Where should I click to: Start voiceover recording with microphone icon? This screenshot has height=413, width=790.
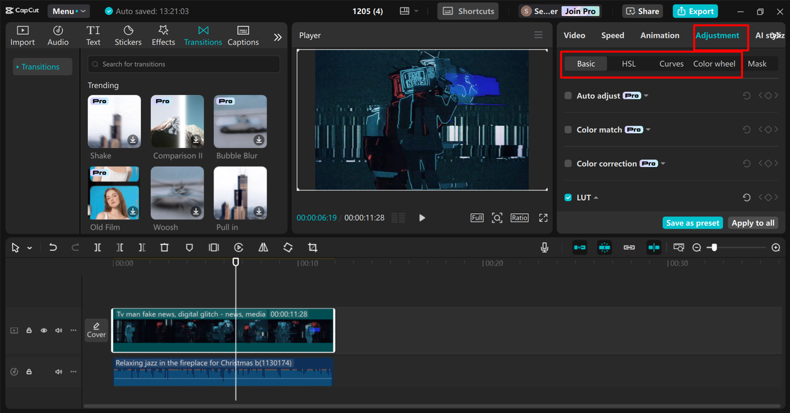(544, 247)
